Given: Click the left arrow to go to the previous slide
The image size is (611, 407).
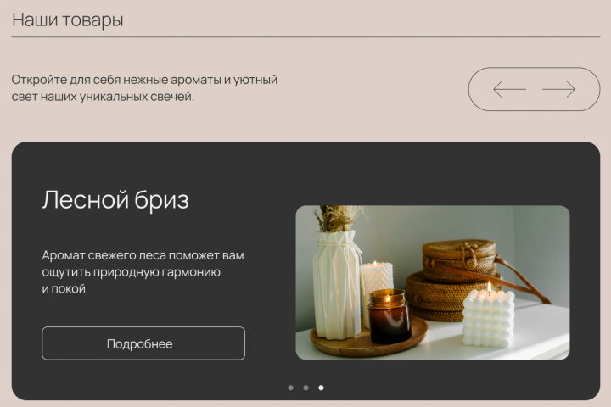Looking at the screenshot, I should click(x=509, y=89).
